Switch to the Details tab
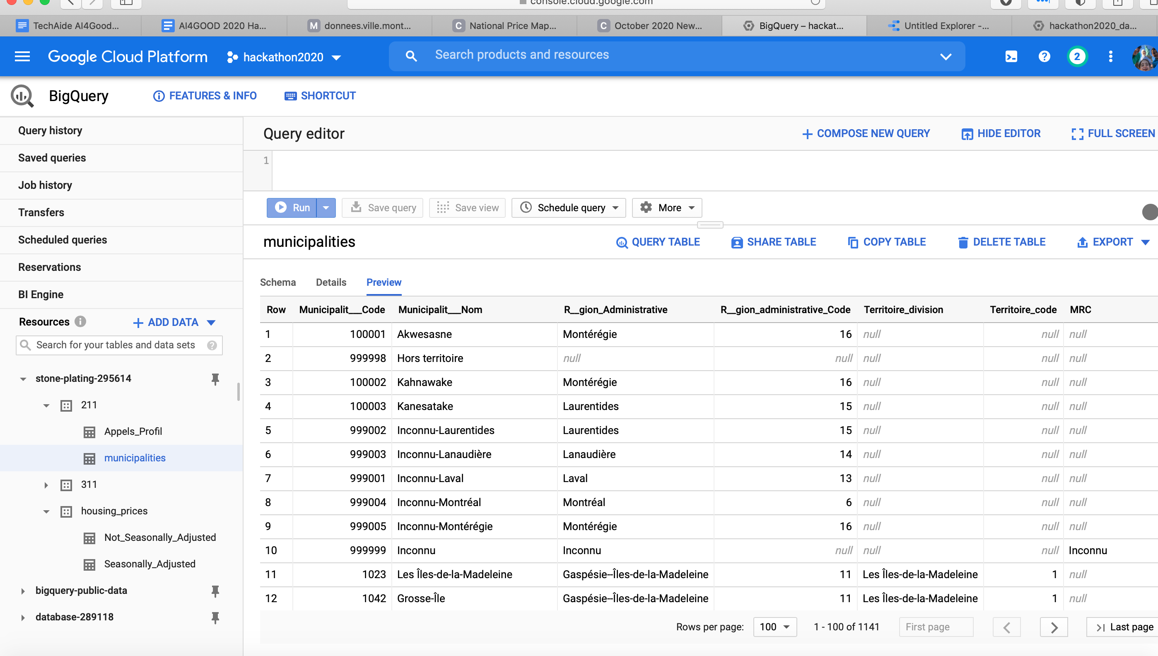 tap(331, 282)
